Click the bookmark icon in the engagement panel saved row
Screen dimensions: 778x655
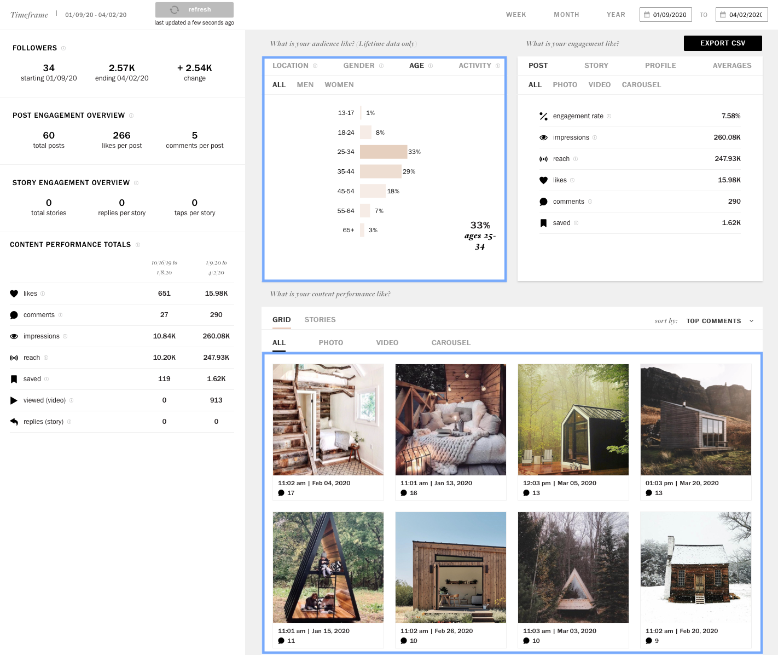543,223
